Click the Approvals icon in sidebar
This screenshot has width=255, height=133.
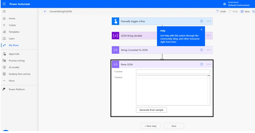click(4, 54)
